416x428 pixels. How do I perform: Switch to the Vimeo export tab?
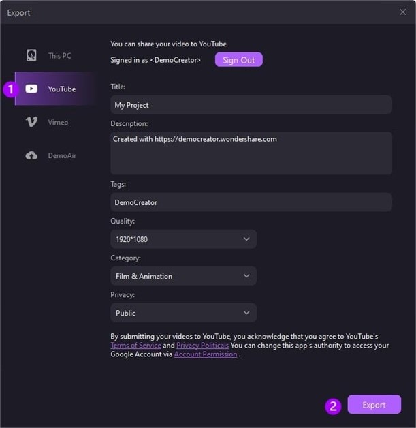[58, 122]
